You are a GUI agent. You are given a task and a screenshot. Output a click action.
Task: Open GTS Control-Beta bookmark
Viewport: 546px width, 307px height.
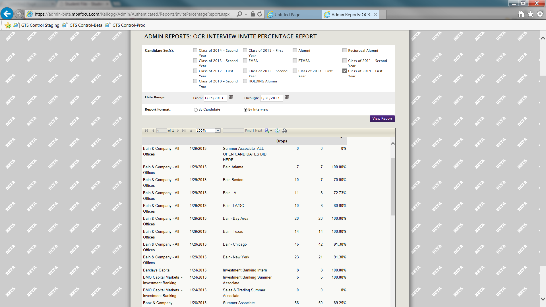(x=82, y=25)
